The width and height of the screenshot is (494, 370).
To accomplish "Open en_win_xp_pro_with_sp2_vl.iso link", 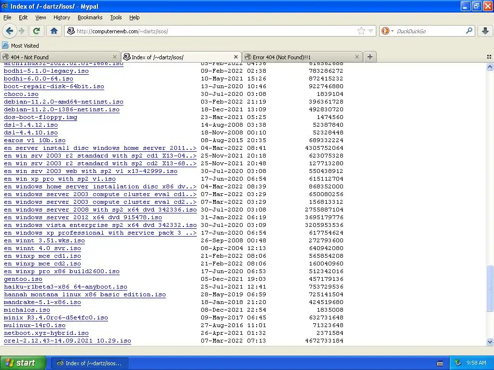I will 60,179.
